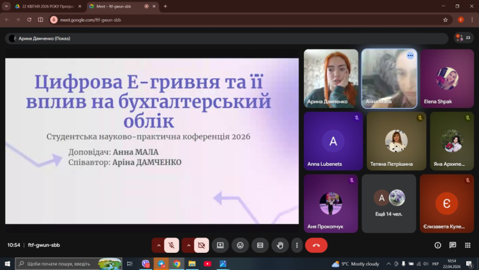Leave the call with red hang-up button
Viewport: 479px width, 270px height.
(316, 245)
